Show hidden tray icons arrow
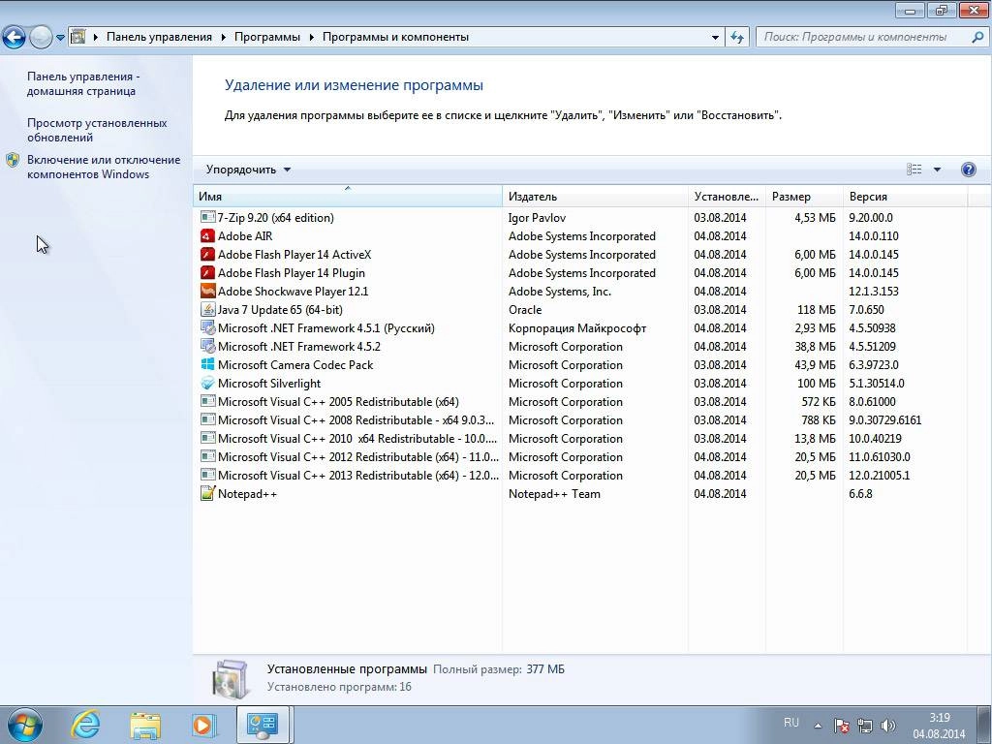 click(818, 726)
